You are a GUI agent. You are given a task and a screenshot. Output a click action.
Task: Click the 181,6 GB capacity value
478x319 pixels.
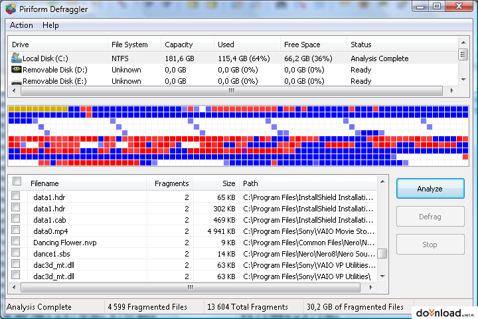click(179, 58)
